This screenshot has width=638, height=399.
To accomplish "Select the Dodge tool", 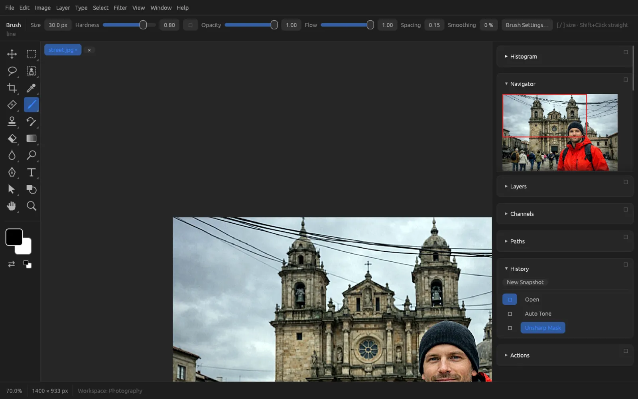I will 31,155.
